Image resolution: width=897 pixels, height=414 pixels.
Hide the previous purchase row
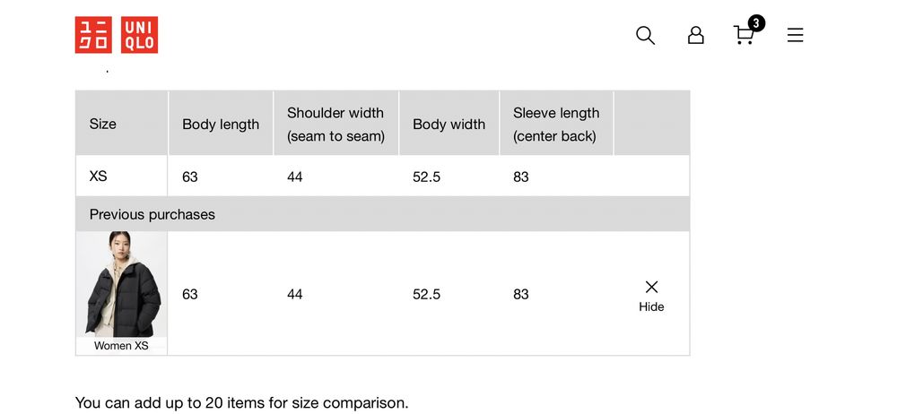tap(651, 306)
